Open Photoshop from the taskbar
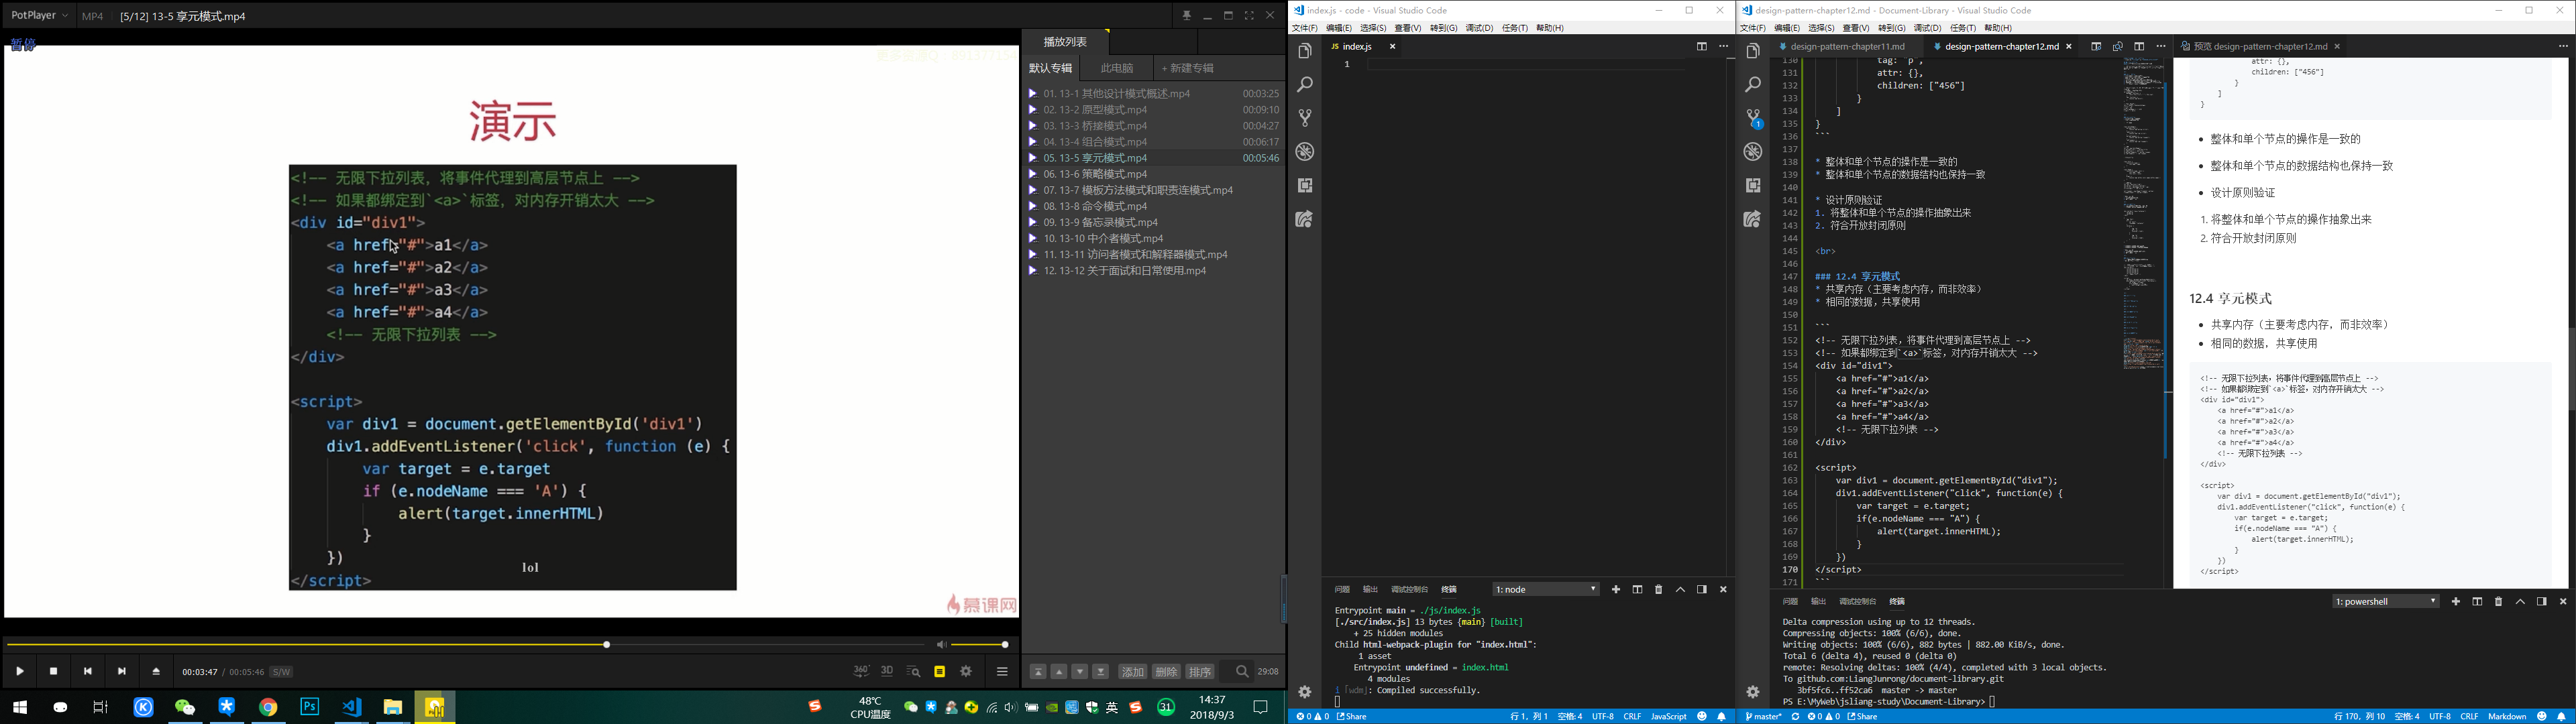The image size is (2576, 724). coord(310,707)
